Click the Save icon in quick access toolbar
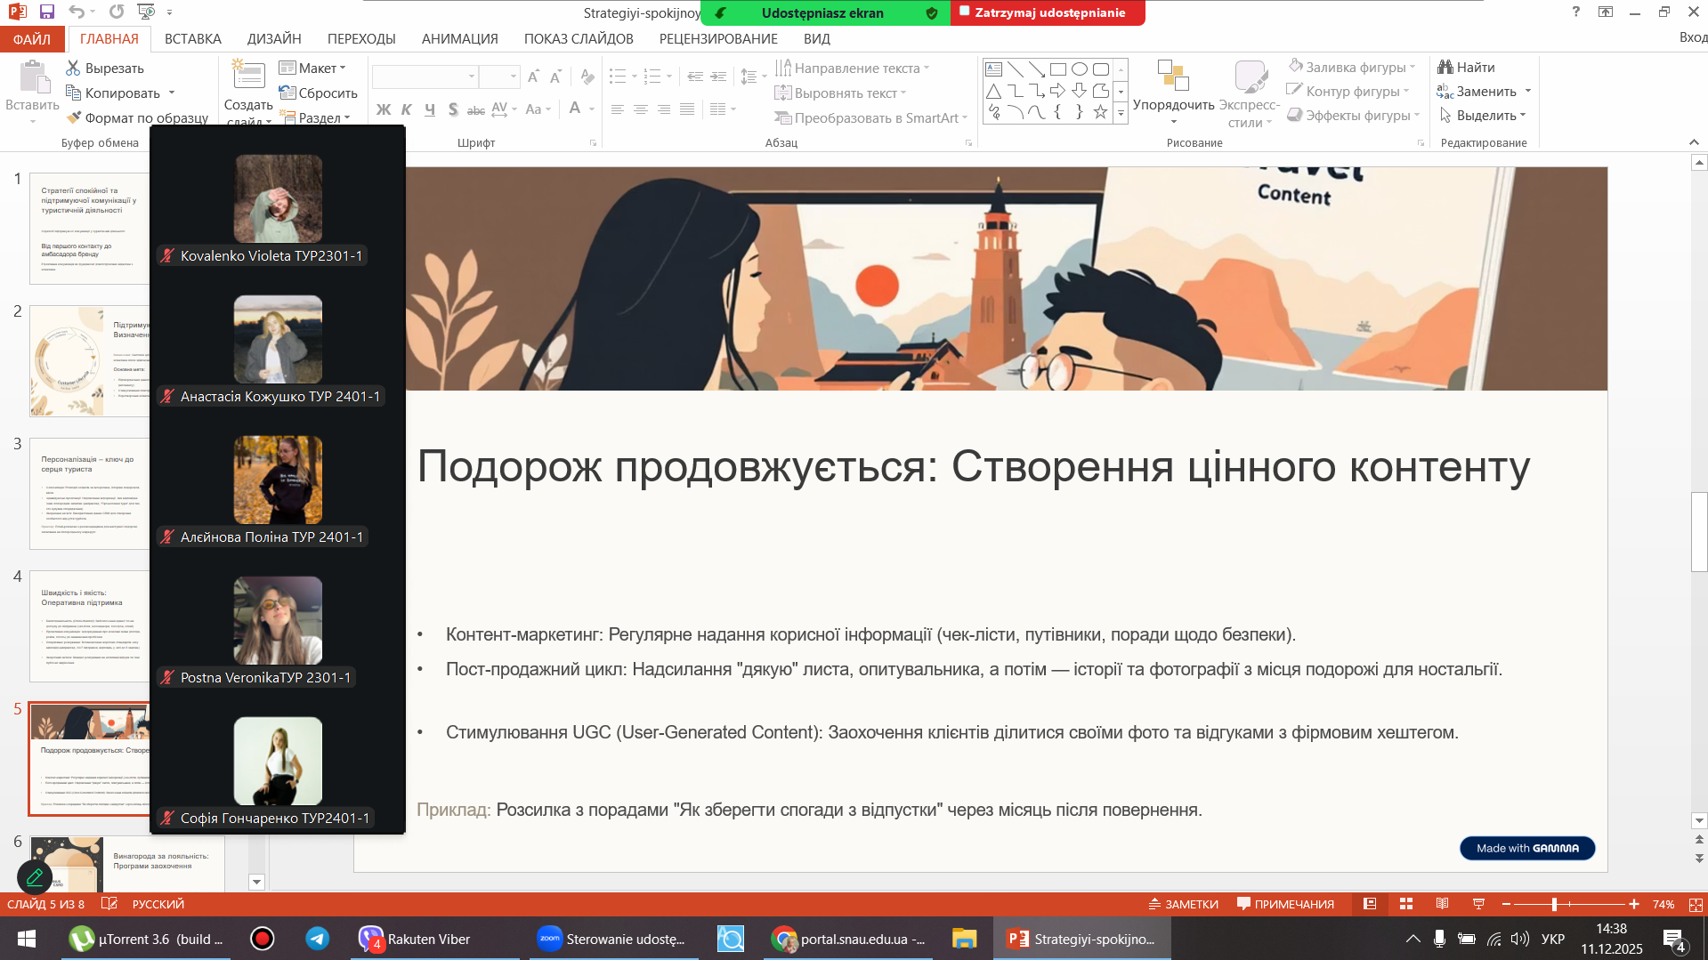 coord(47,12)
